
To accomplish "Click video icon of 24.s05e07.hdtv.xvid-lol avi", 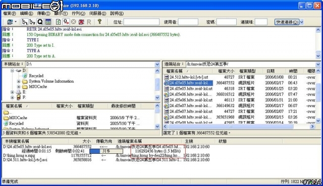I will tap(166, 106).
